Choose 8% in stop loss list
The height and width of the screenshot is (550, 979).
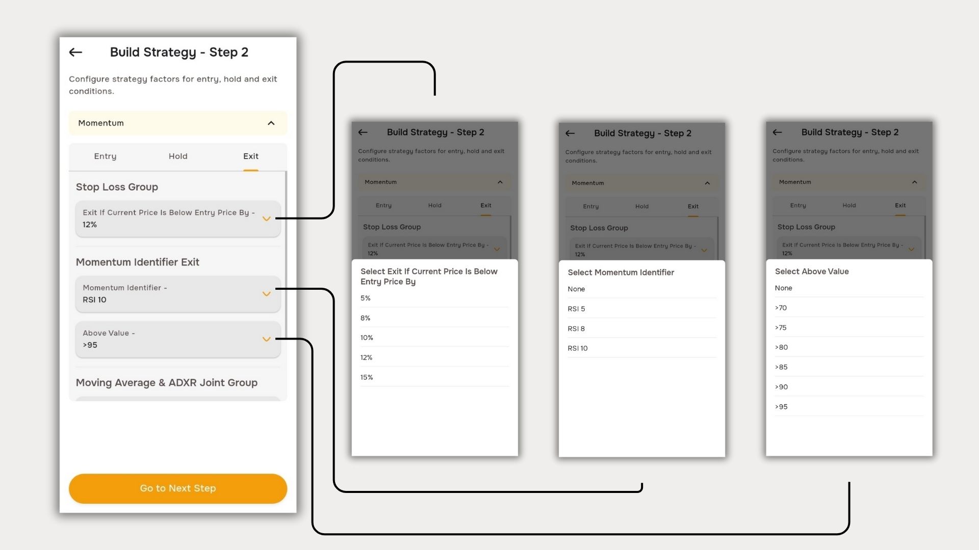434,318
